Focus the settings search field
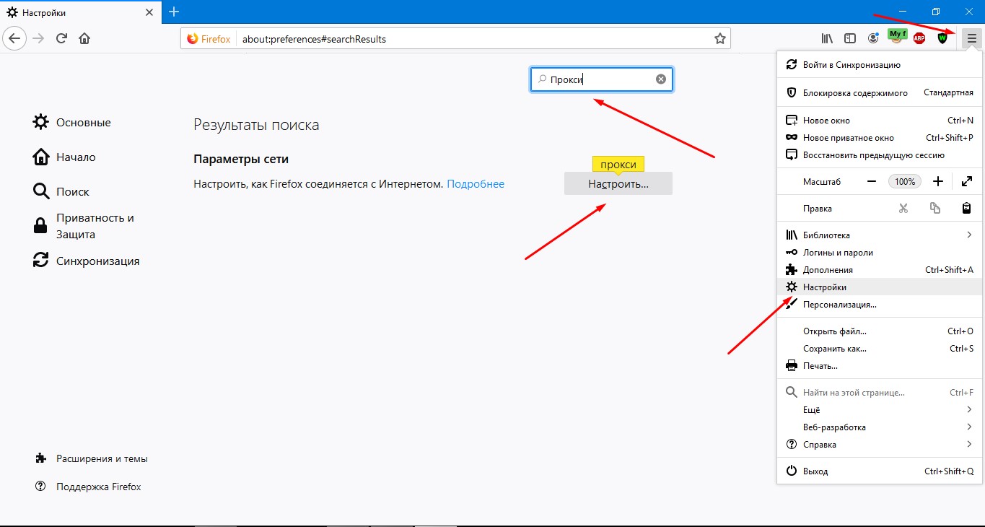985x527 pixels. pos(602,79)
